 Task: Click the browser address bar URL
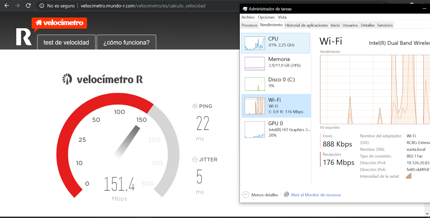pos(143,6)
